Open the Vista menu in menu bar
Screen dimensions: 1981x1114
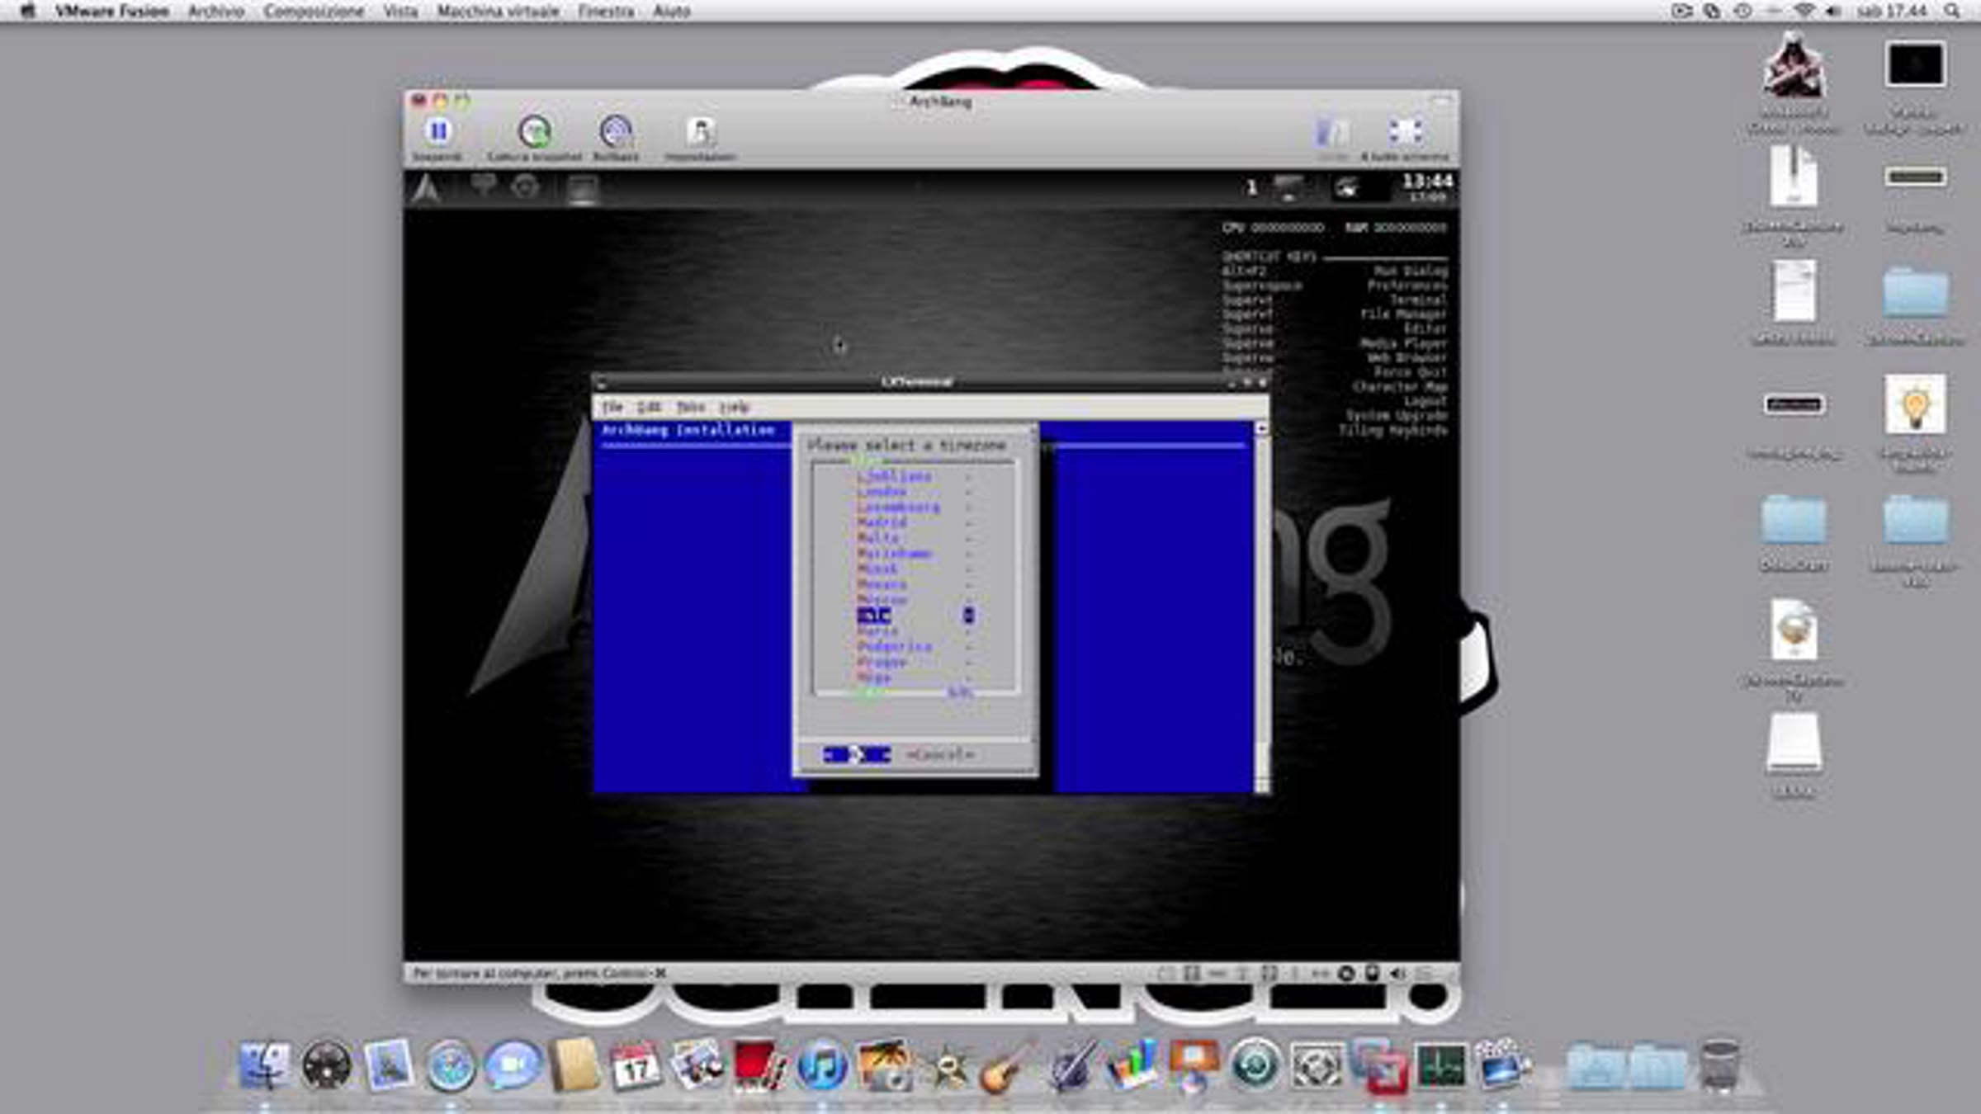[x=400, y=11]
